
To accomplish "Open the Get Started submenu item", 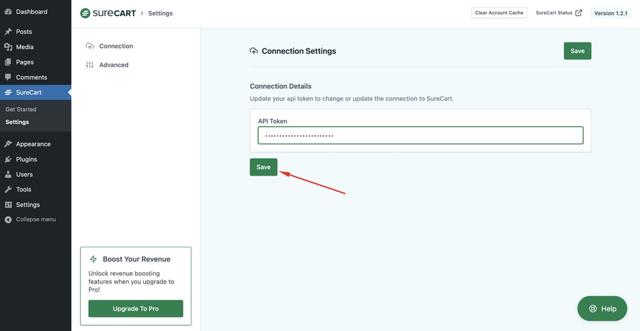I will coord(21,109).
